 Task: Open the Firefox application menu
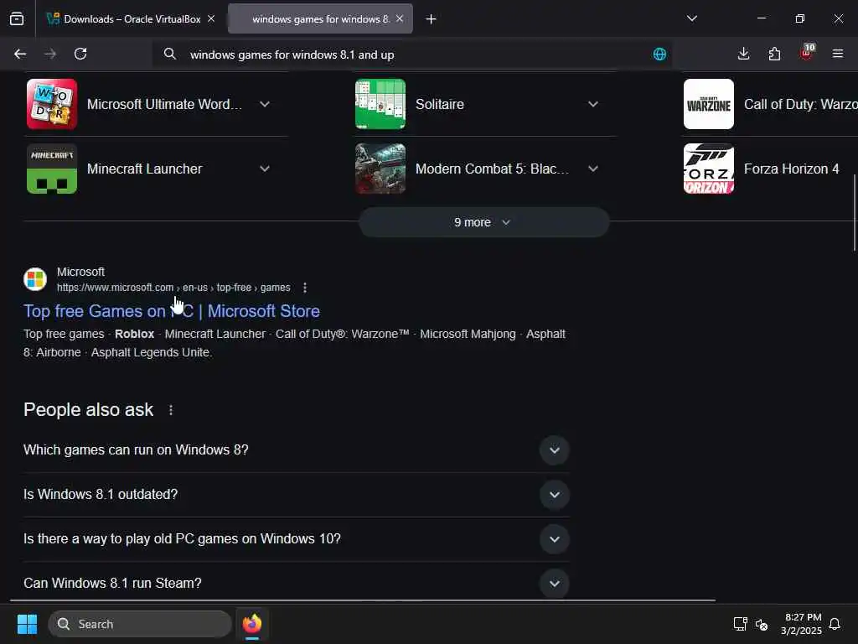837,54
